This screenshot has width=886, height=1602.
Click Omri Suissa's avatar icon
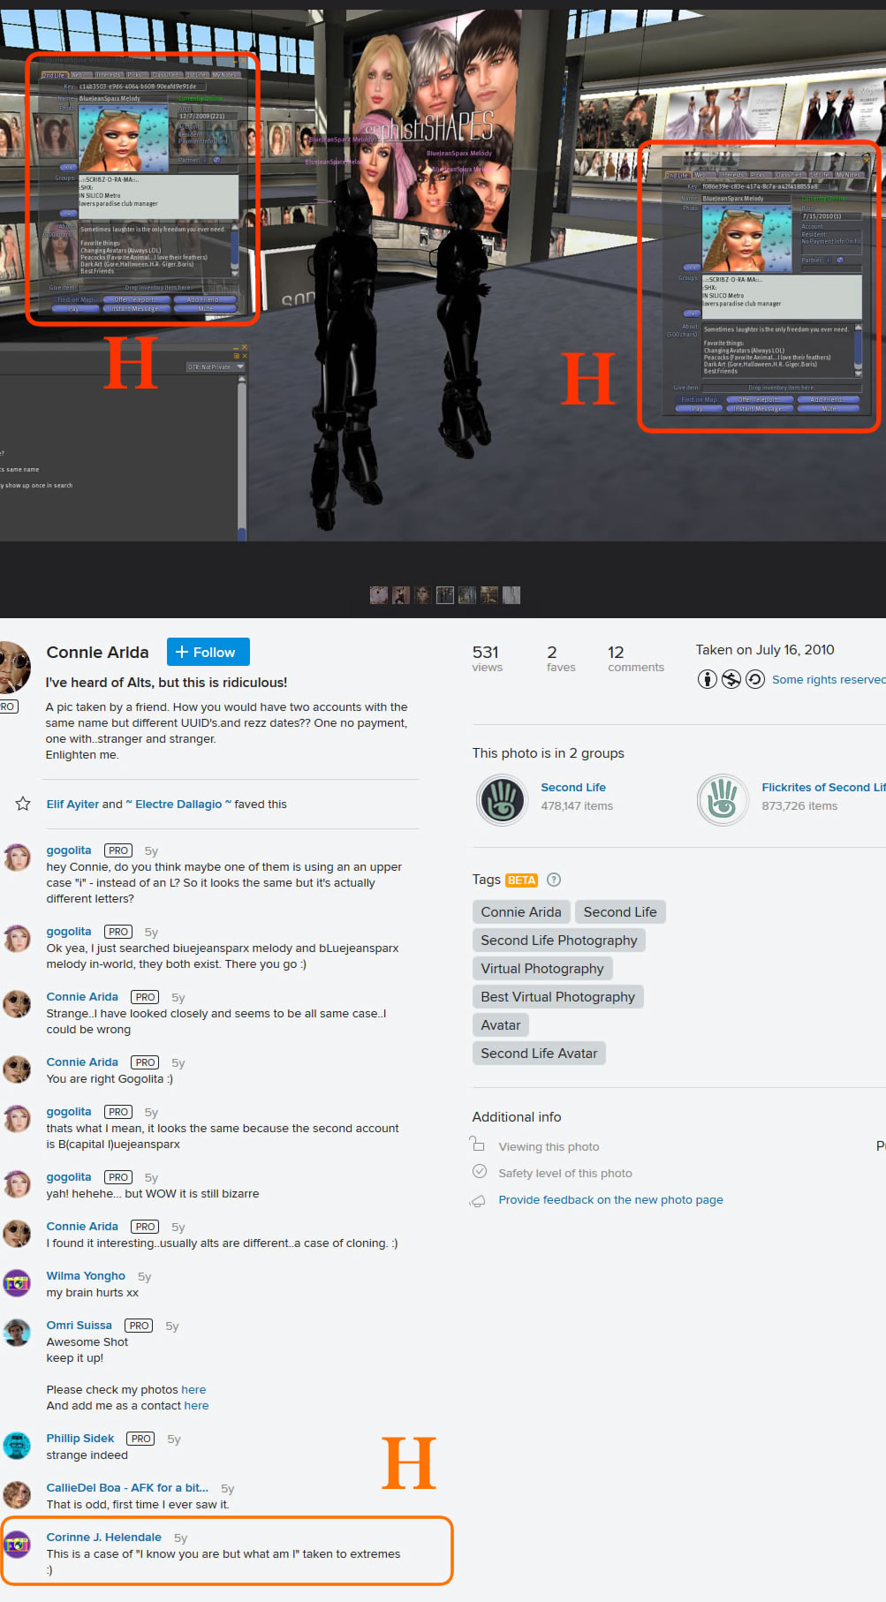click(x=17, y=1333)
